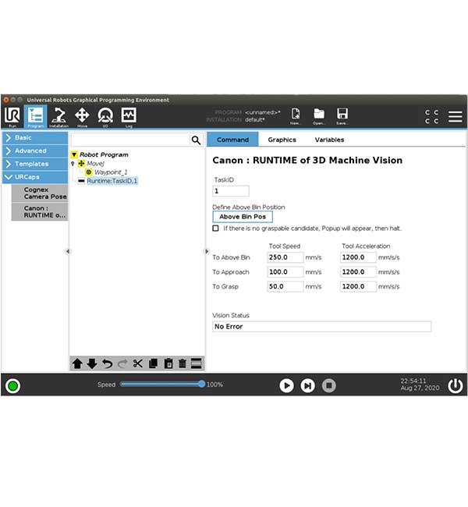Move selected node up

tap(77, 363)
